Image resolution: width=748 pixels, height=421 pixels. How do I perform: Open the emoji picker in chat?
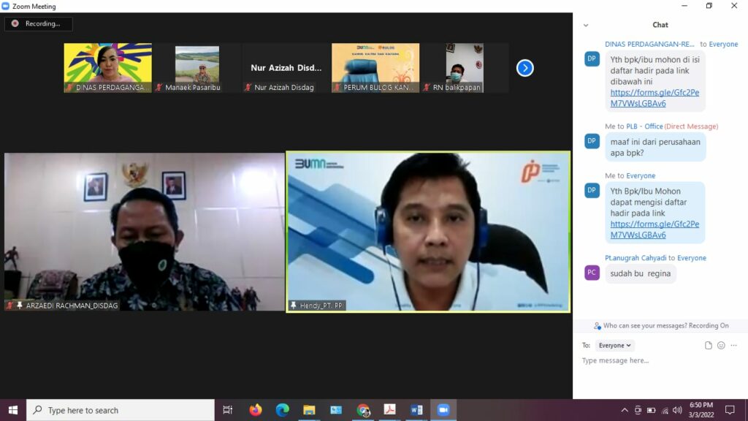pyautogui.click(x=721, y=346)
